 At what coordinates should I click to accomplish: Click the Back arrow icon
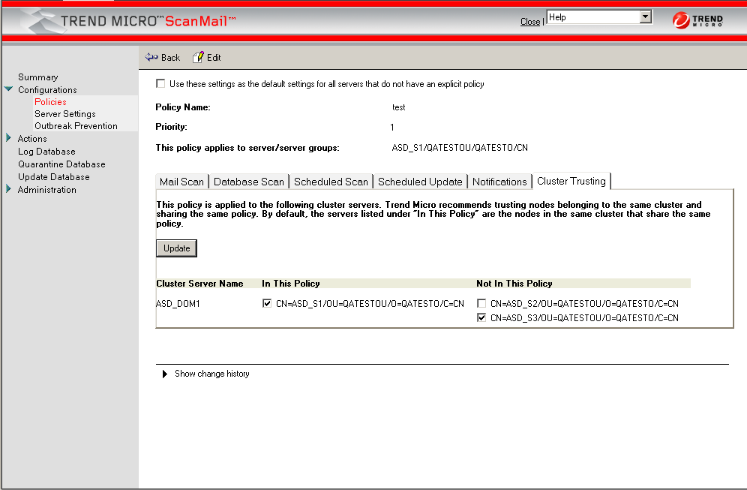(151, 57)
